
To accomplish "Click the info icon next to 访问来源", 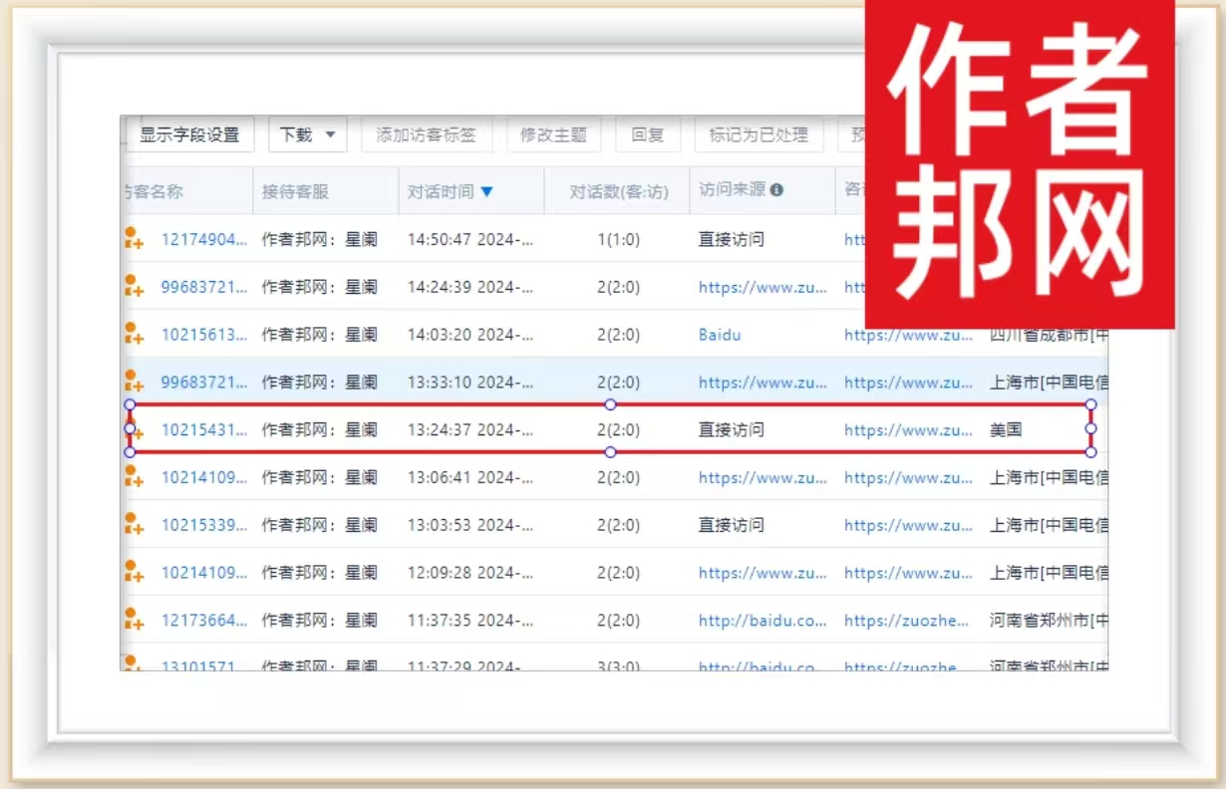I will 776,190.
